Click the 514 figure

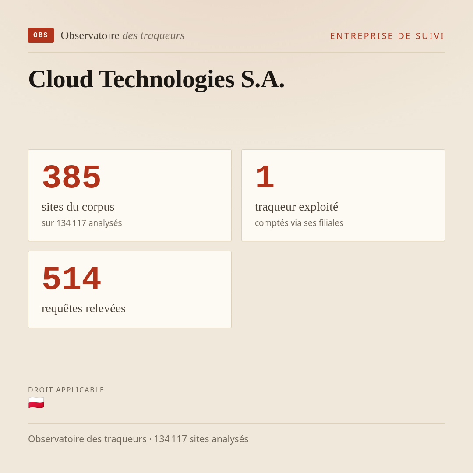71,278
